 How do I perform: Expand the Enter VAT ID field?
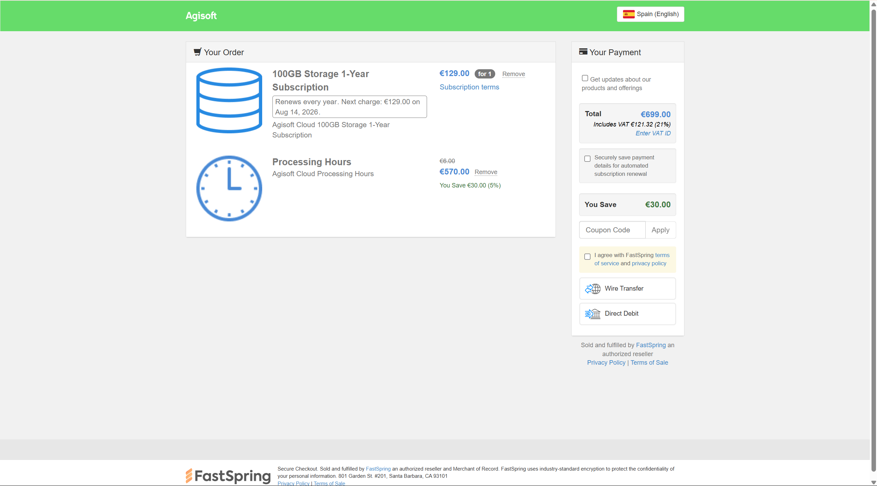coord(653,133)
